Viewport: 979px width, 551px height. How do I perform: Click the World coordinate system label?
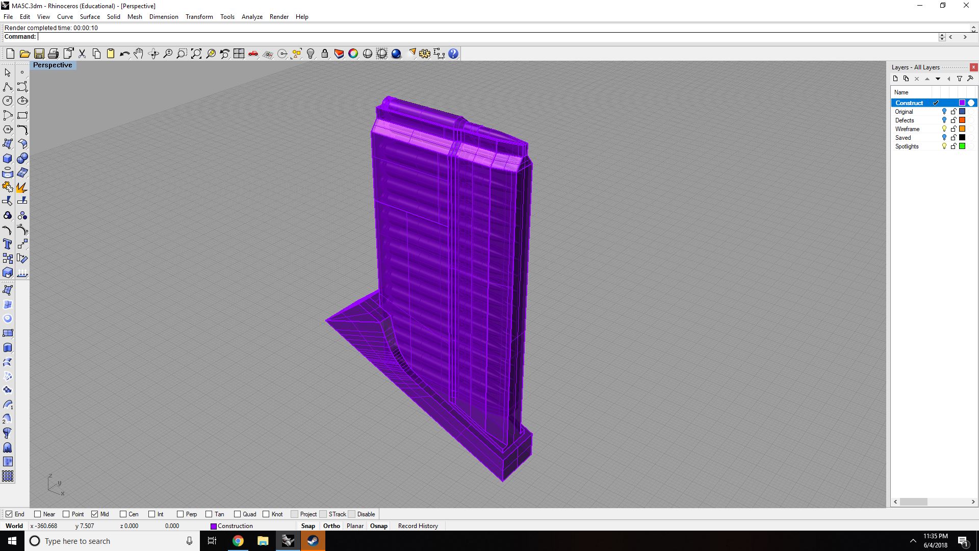tap(14, 526)
